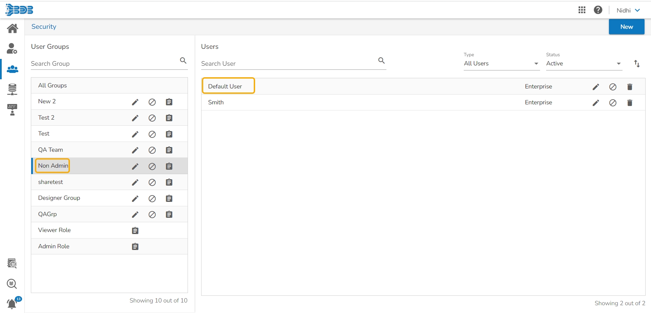Open the Security breadcrumb link
Screen dimensions: 651x313
click(44, 27)
